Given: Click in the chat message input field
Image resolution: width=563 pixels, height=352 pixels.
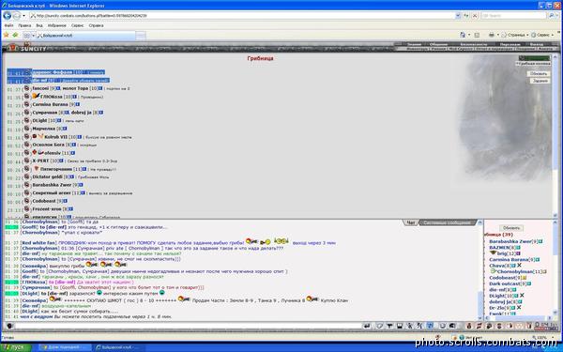Looking at the screenshot, I should [188, 326].
